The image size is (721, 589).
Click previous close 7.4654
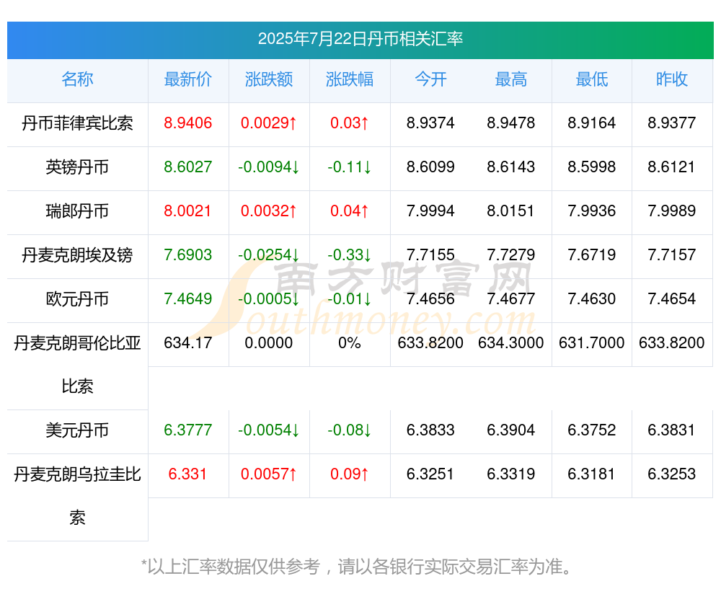point(671,298)
